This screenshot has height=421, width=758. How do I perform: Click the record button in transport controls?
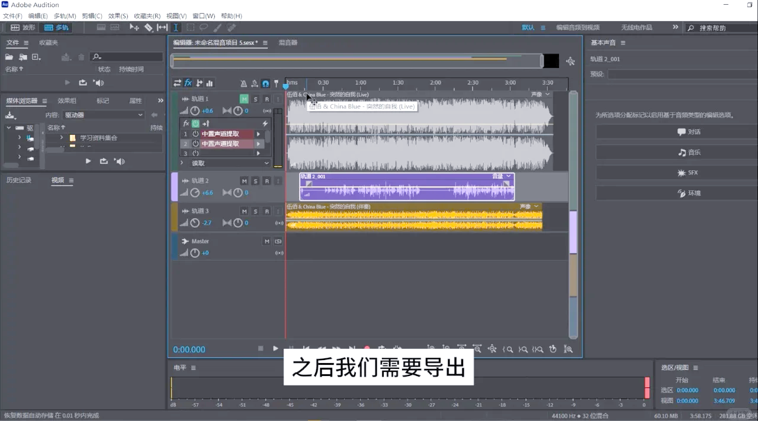click(367, 348)
